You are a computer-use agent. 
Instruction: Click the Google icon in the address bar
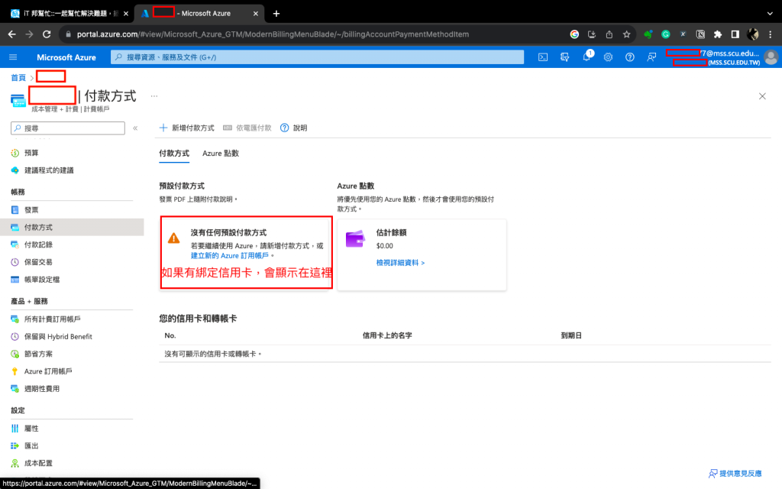coord(574,34)
